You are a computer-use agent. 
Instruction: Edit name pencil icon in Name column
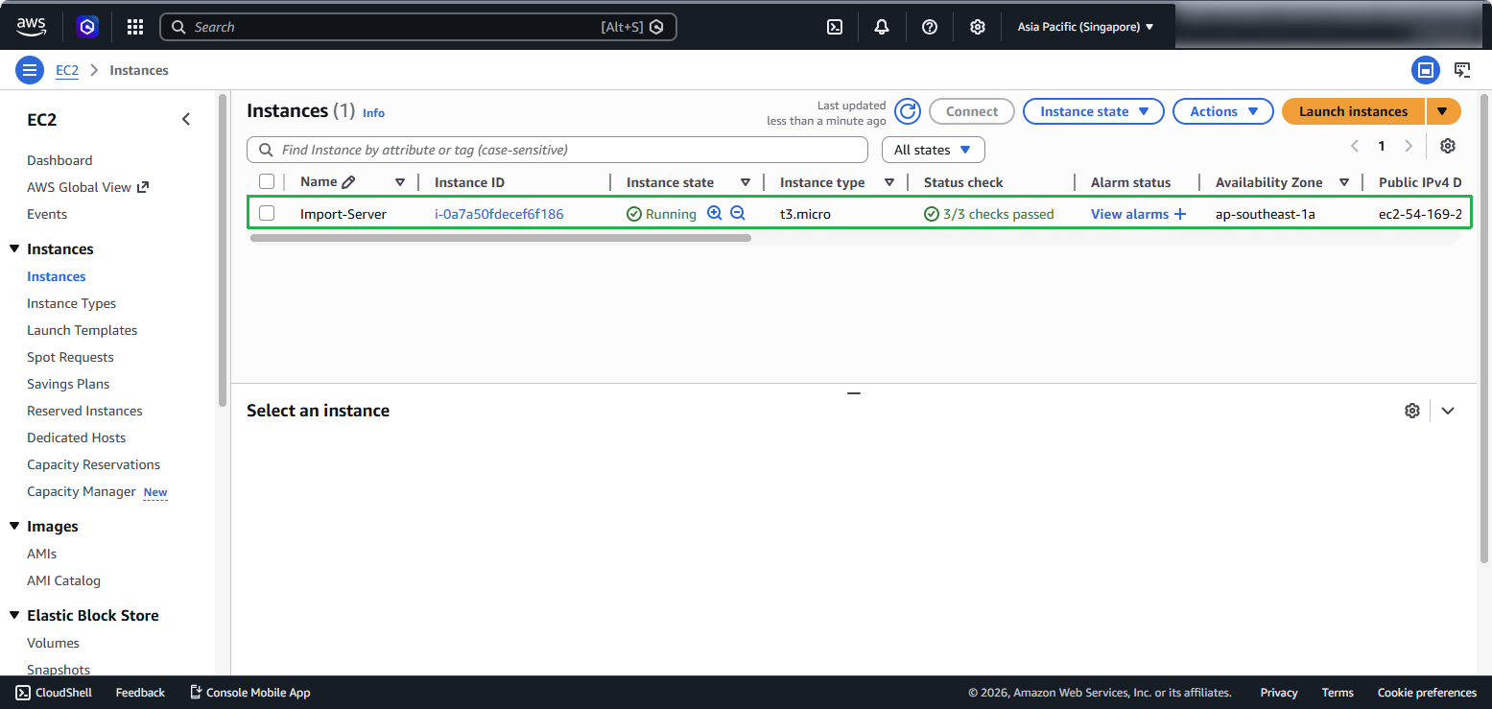(x=348, y=181)
